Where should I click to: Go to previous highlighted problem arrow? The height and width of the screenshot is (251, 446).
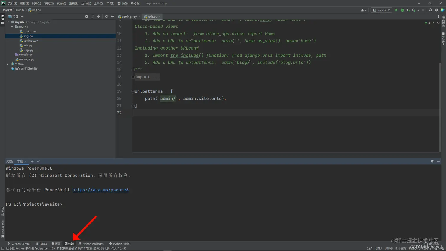[433, 23]
